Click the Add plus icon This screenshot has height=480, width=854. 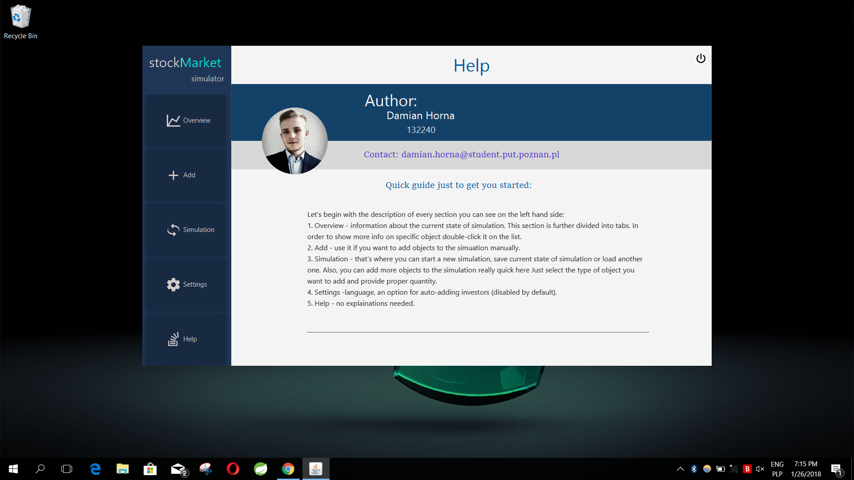point(173,175)
